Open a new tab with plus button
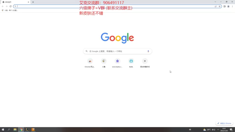The image size is (235, 132). tap(33, 2)
